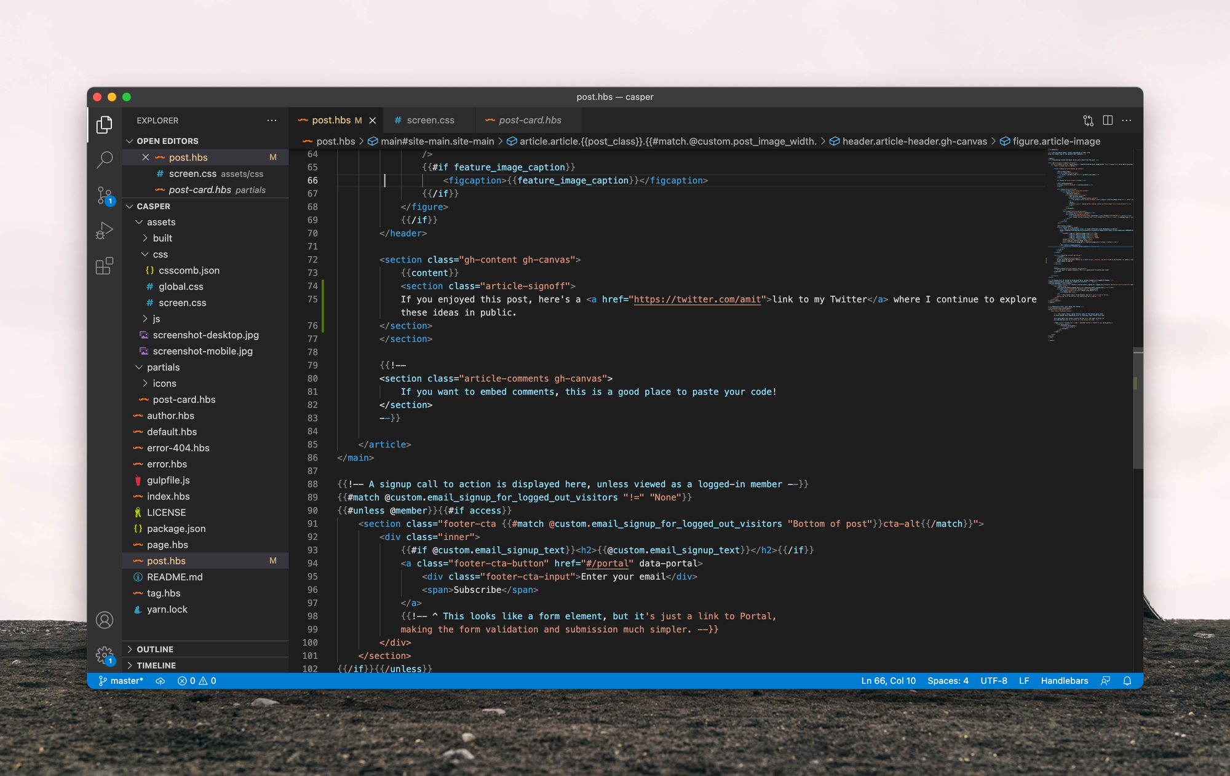Open the Search view in activity bar
Viewport: 1230px width, 776px height.
(105, 160)
